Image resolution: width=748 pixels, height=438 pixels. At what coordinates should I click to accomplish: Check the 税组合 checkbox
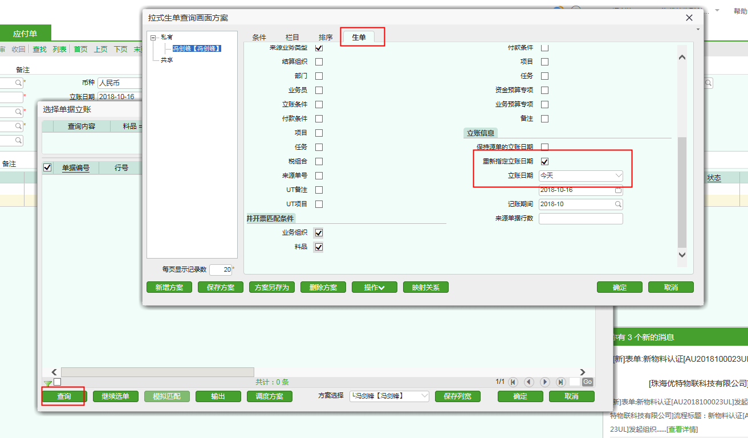click(319, 162)
